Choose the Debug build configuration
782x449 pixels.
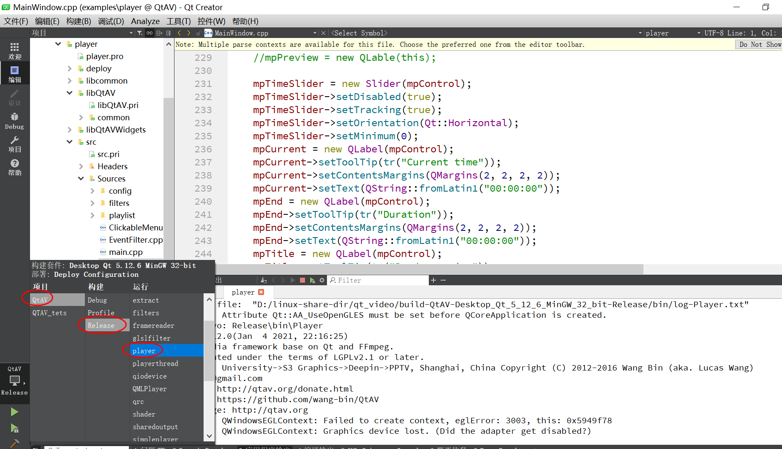click(107, 300)
